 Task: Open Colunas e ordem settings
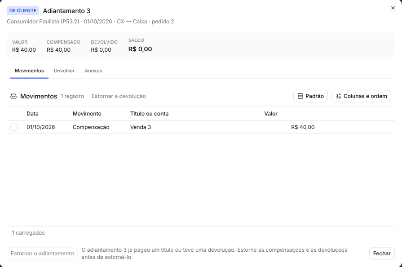[x=361, y=96]
